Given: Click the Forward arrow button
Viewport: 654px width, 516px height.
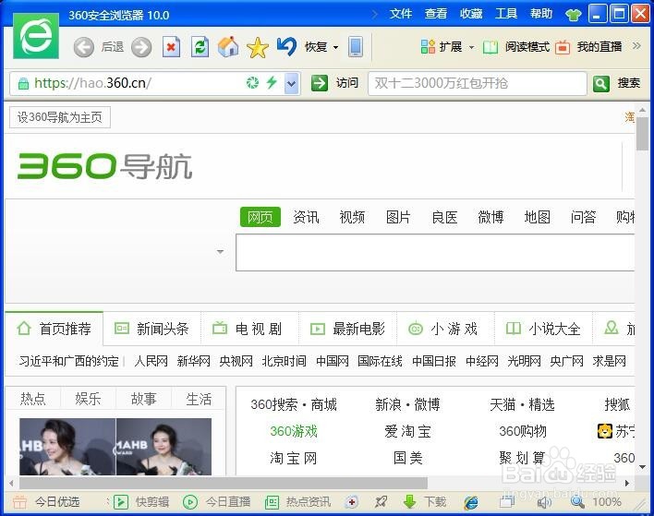Looking at the screenshot, I should click(141, 47).
